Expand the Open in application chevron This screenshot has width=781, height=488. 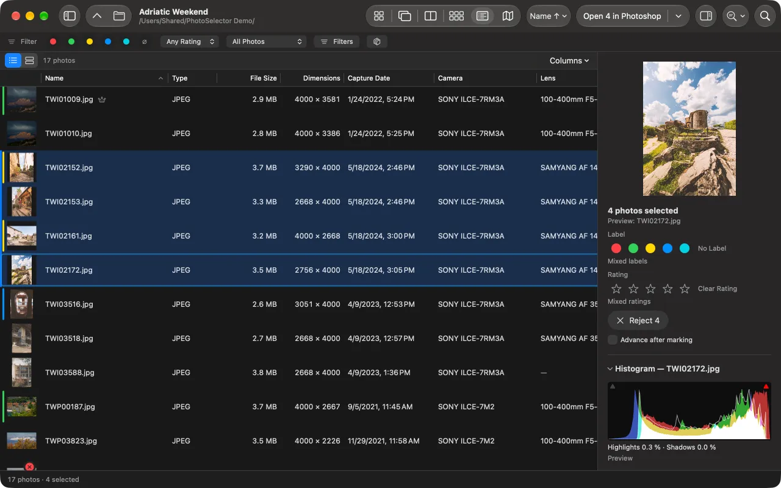(x=678, y=16)
